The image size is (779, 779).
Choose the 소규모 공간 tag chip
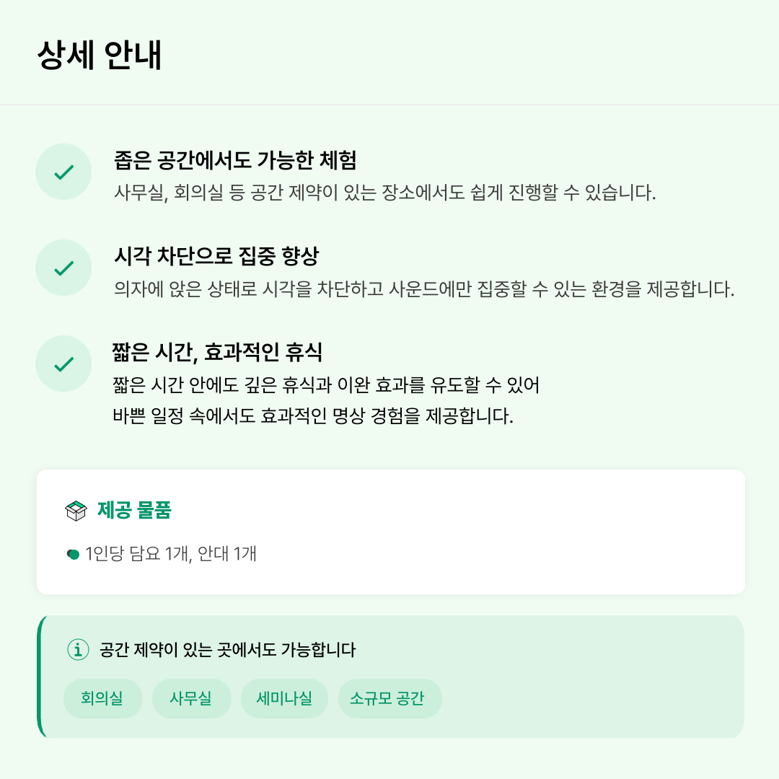389,698
